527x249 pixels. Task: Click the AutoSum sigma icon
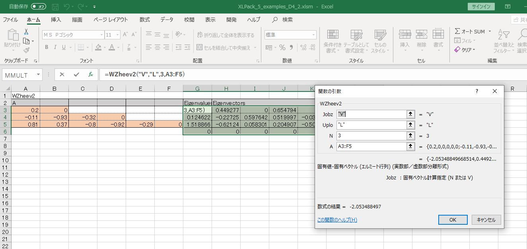point(457,31)
